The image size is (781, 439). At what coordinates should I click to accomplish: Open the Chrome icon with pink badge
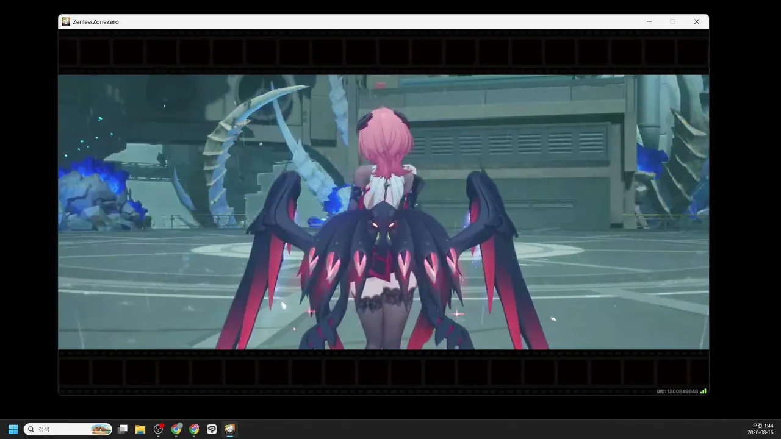pos(194,429)
